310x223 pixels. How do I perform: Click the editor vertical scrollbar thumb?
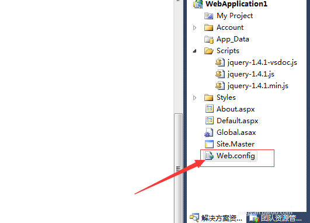pyautogui.click(x=178, y=168)
